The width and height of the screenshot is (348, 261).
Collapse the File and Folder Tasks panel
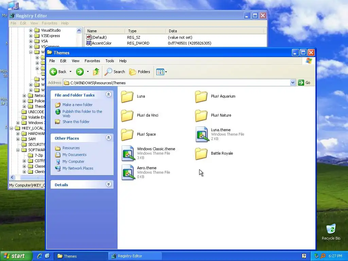(108, 94)
